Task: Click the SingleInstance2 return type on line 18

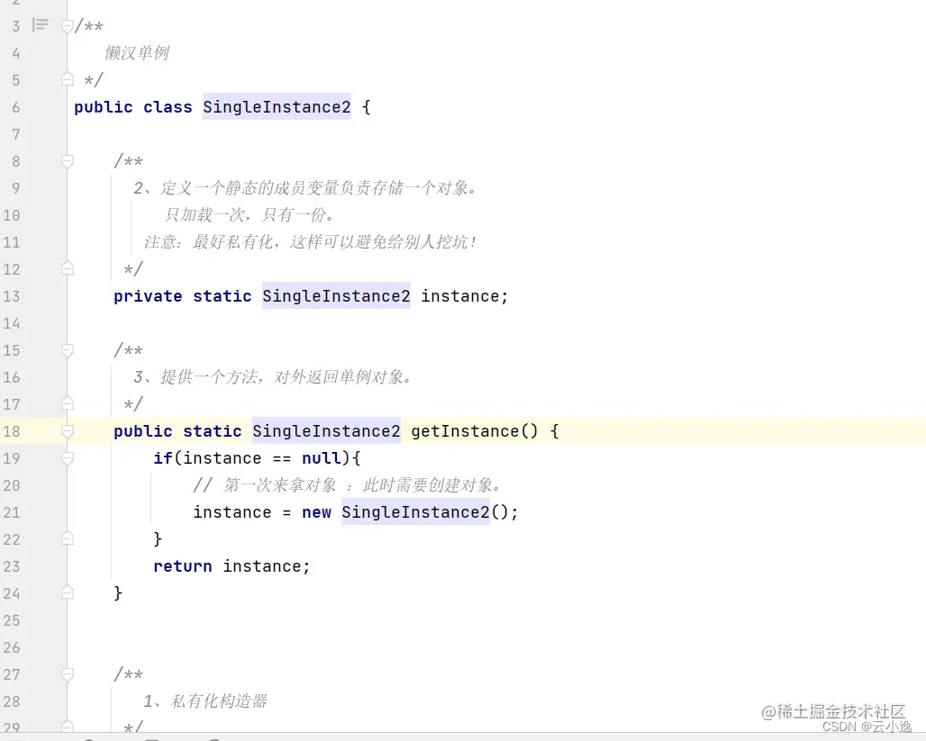Action: pos(326,431)
